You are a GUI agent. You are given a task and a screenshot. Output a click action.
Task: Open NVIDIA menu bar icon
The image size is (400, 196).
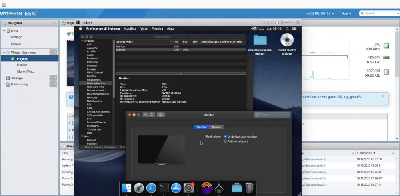[254, 28]
